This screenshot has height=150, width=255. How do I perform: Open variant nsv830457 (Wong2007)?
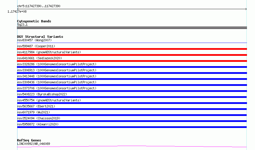[34, 40]
